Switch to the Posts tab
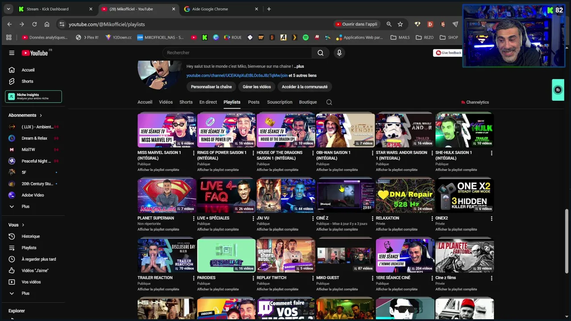Screen dimensions: 571x321 pos(254,102)
